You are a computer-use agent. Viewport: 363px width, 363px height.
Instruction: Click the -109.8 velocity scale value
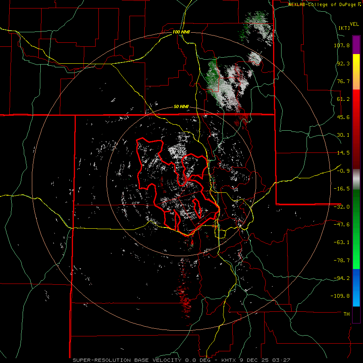click(x=340, y=296)
